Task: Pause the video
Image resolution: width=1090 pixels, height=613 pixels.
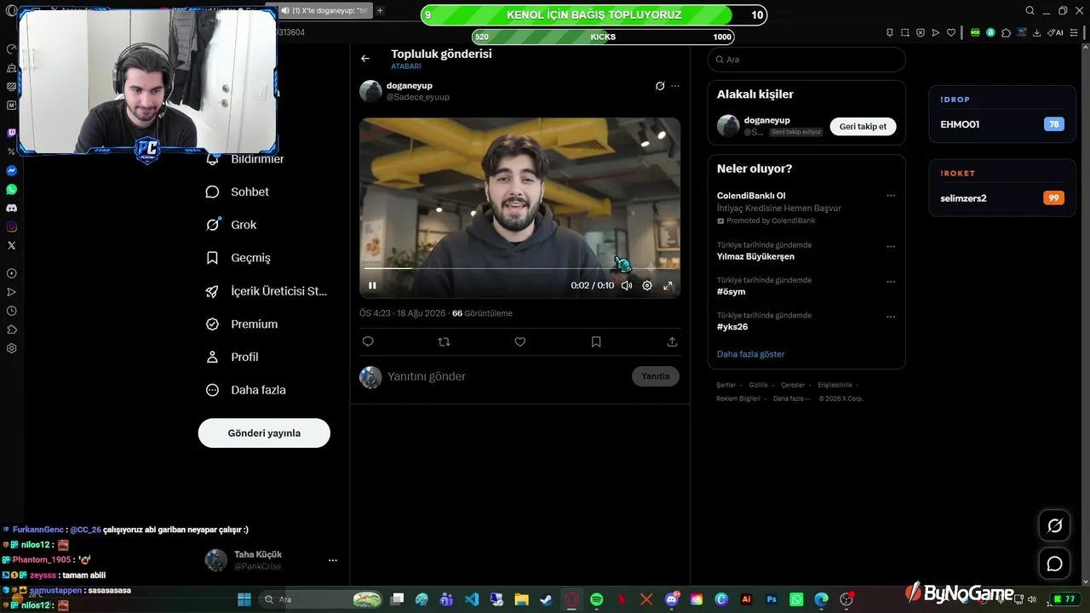Action: pos(372,285)
